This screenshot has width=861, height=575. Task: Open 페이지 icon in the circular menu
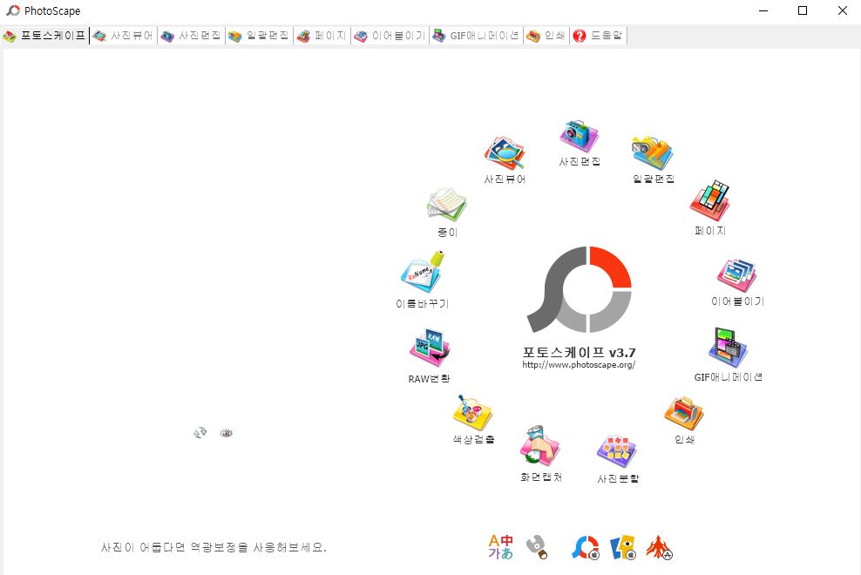(710, 201)
